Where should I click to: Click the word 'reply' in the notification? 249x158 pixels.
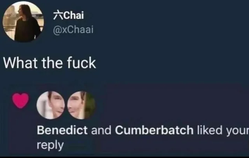[50, 145]
